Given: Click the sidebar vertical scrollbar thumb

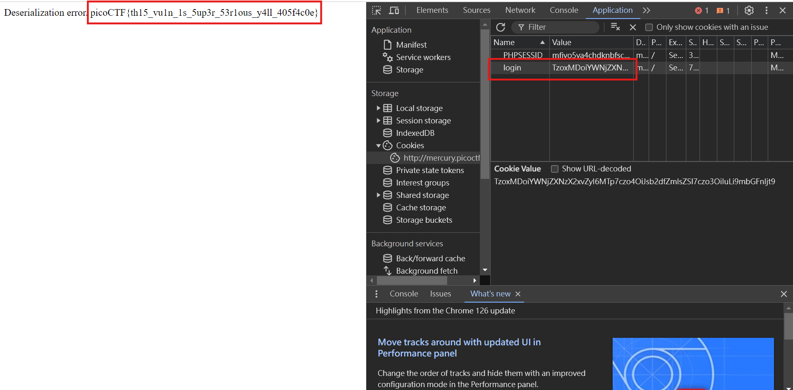Looking at the screenshot, I should click(x=485, y=104).
